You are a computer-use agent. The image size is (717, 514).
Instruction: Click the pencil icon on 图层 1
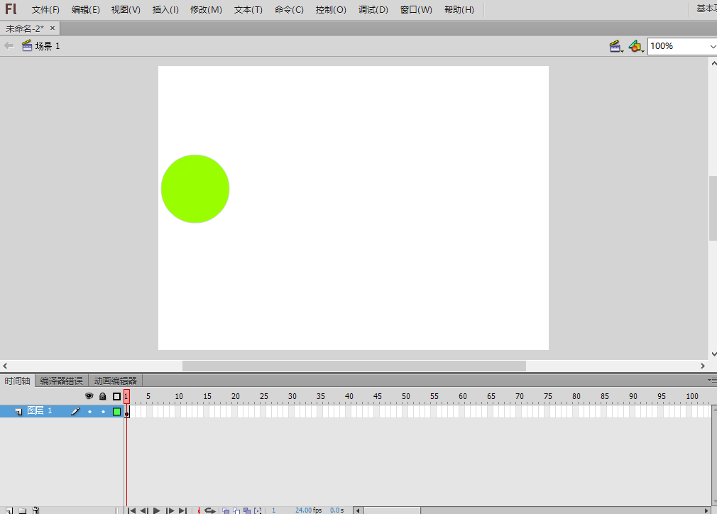pos(75,411)
